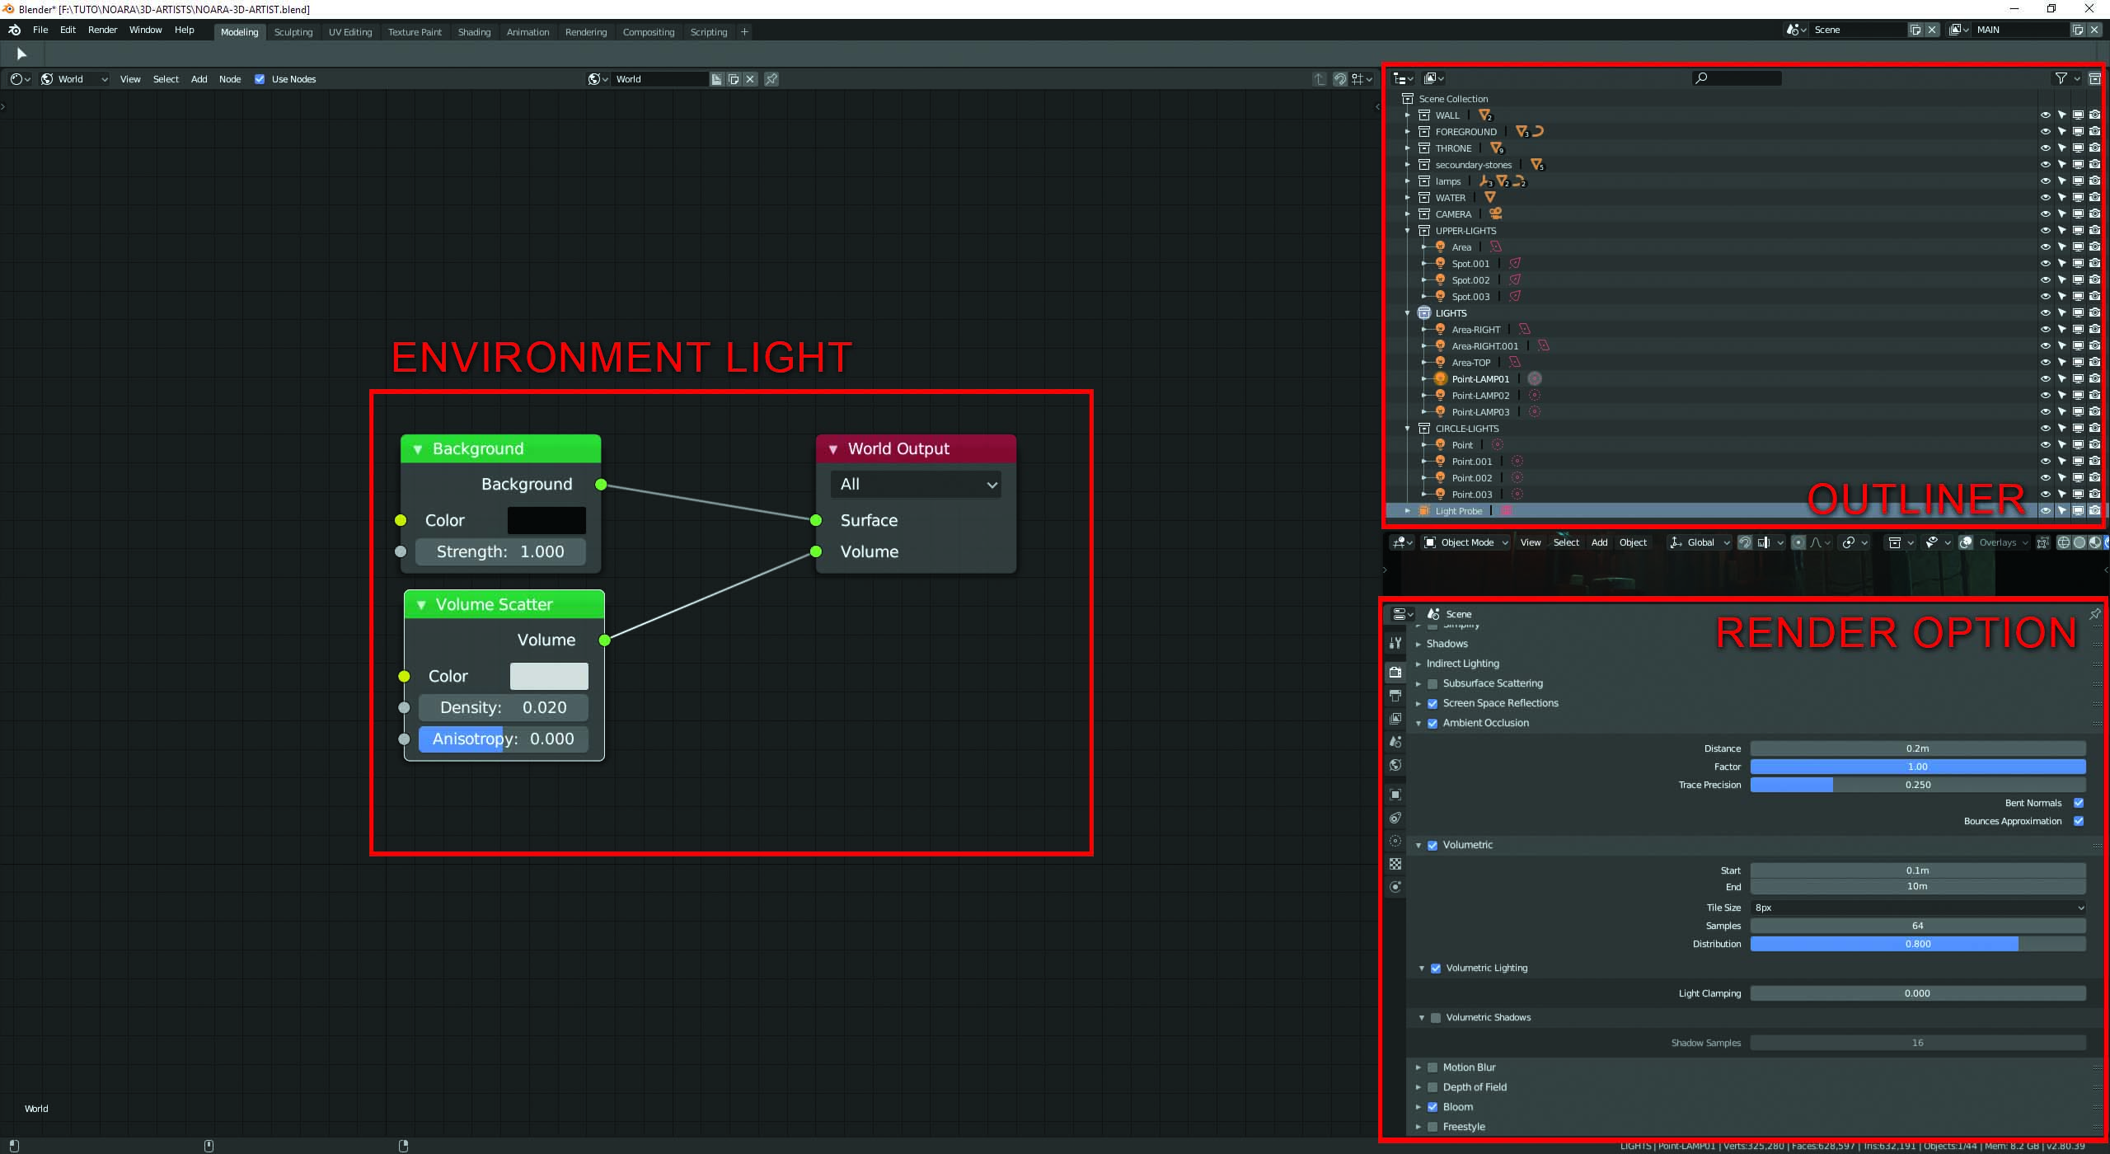Screen dimensions: 2110x1154
Task: Switch to the Shading workspace tab
Action: tap(474, 32)
